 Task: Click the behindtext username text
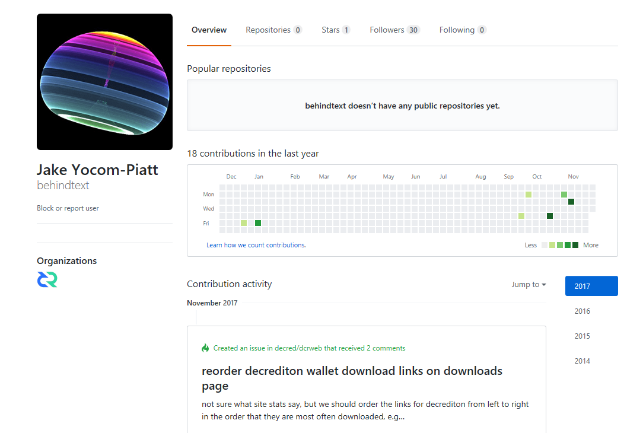63,185
